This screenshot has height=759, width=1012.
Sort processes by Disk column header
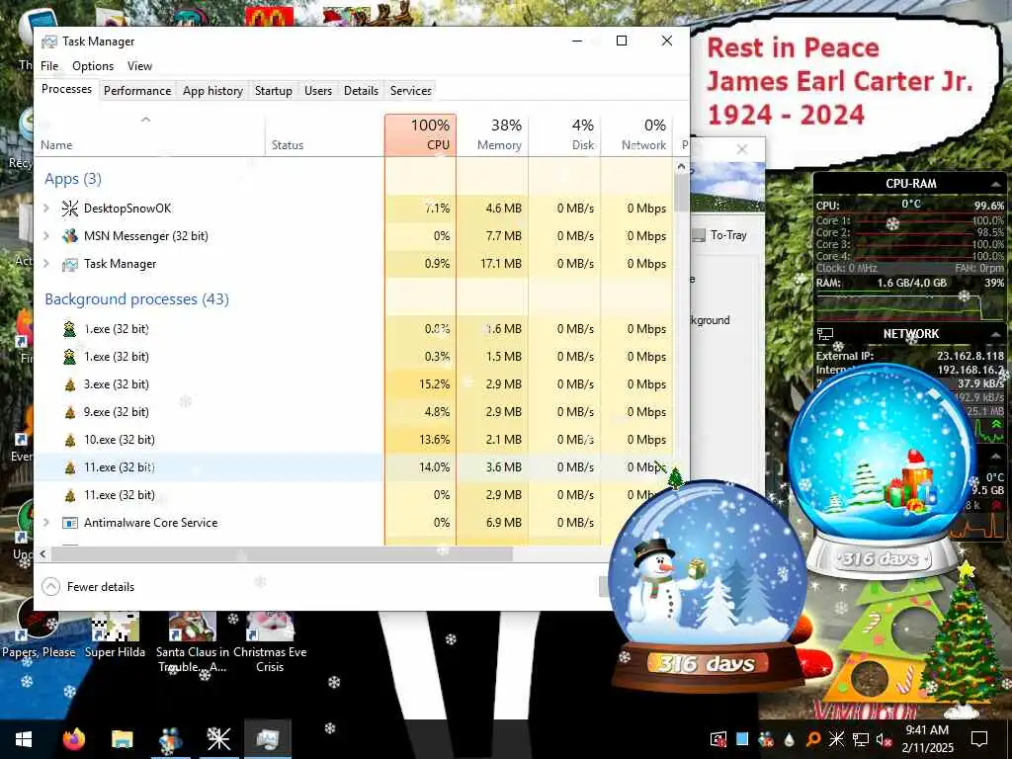tap(564, 134)
